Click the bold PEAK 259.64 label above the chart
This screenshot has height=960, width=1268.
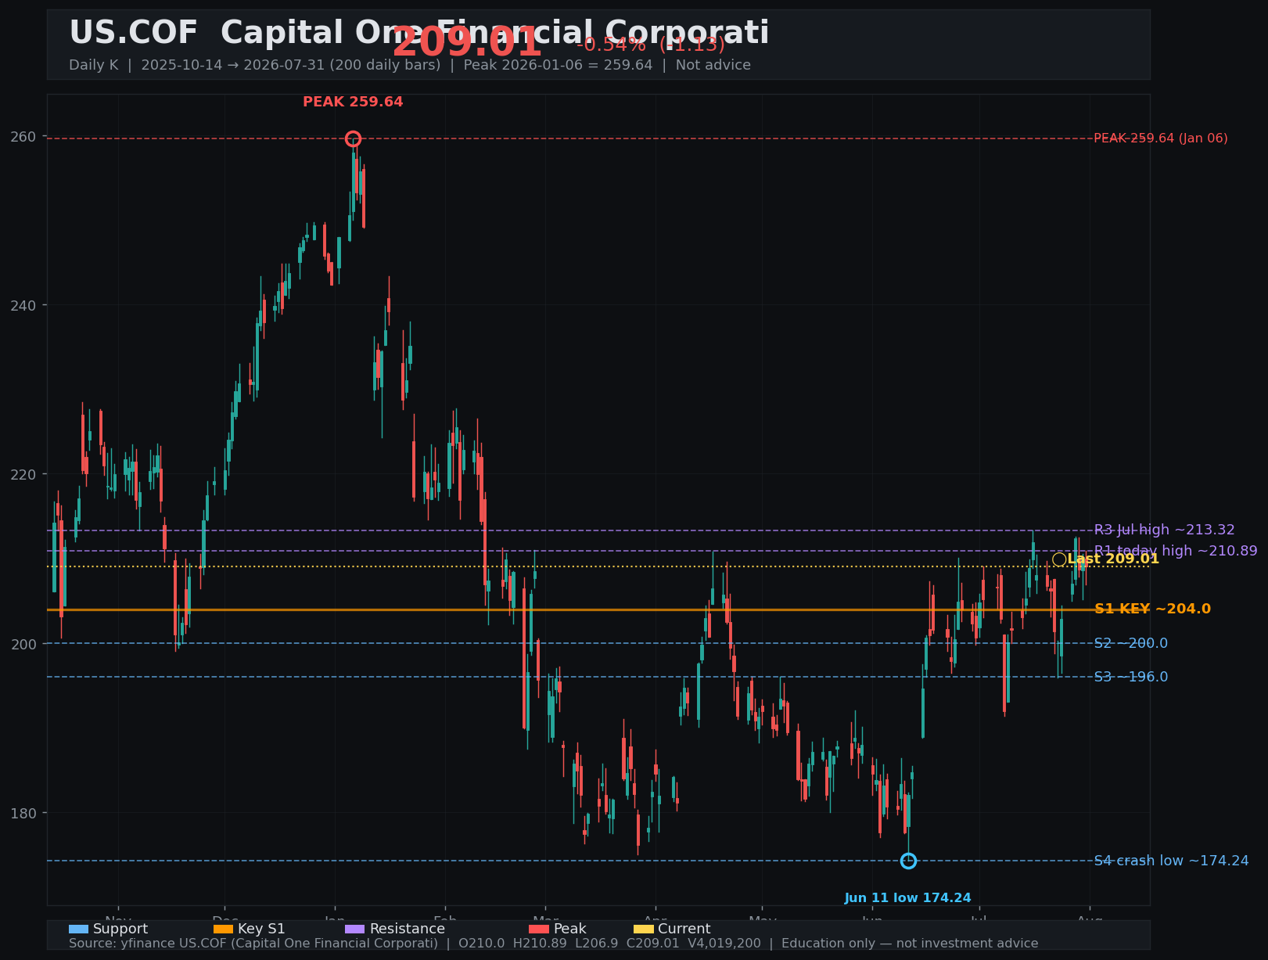tap(353, 102)
